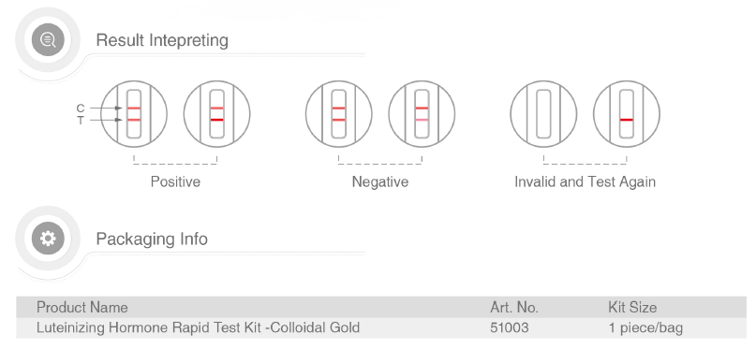
Task: Click the Kit Size column header
Action: coord(632,307)
